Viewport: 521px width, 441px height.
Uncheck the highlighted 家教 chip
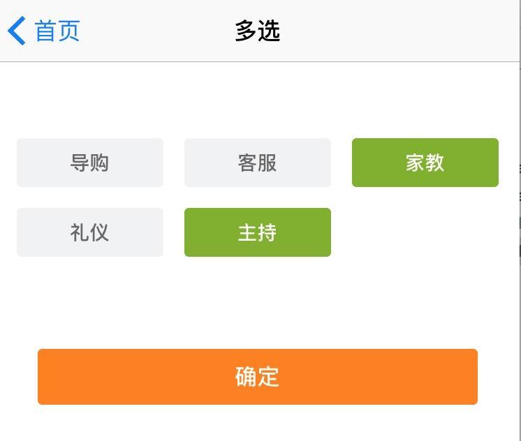[425, 163]
